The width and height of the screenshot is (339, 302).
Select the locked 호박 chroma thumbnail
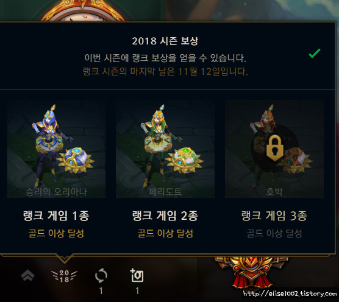[274, 149]
